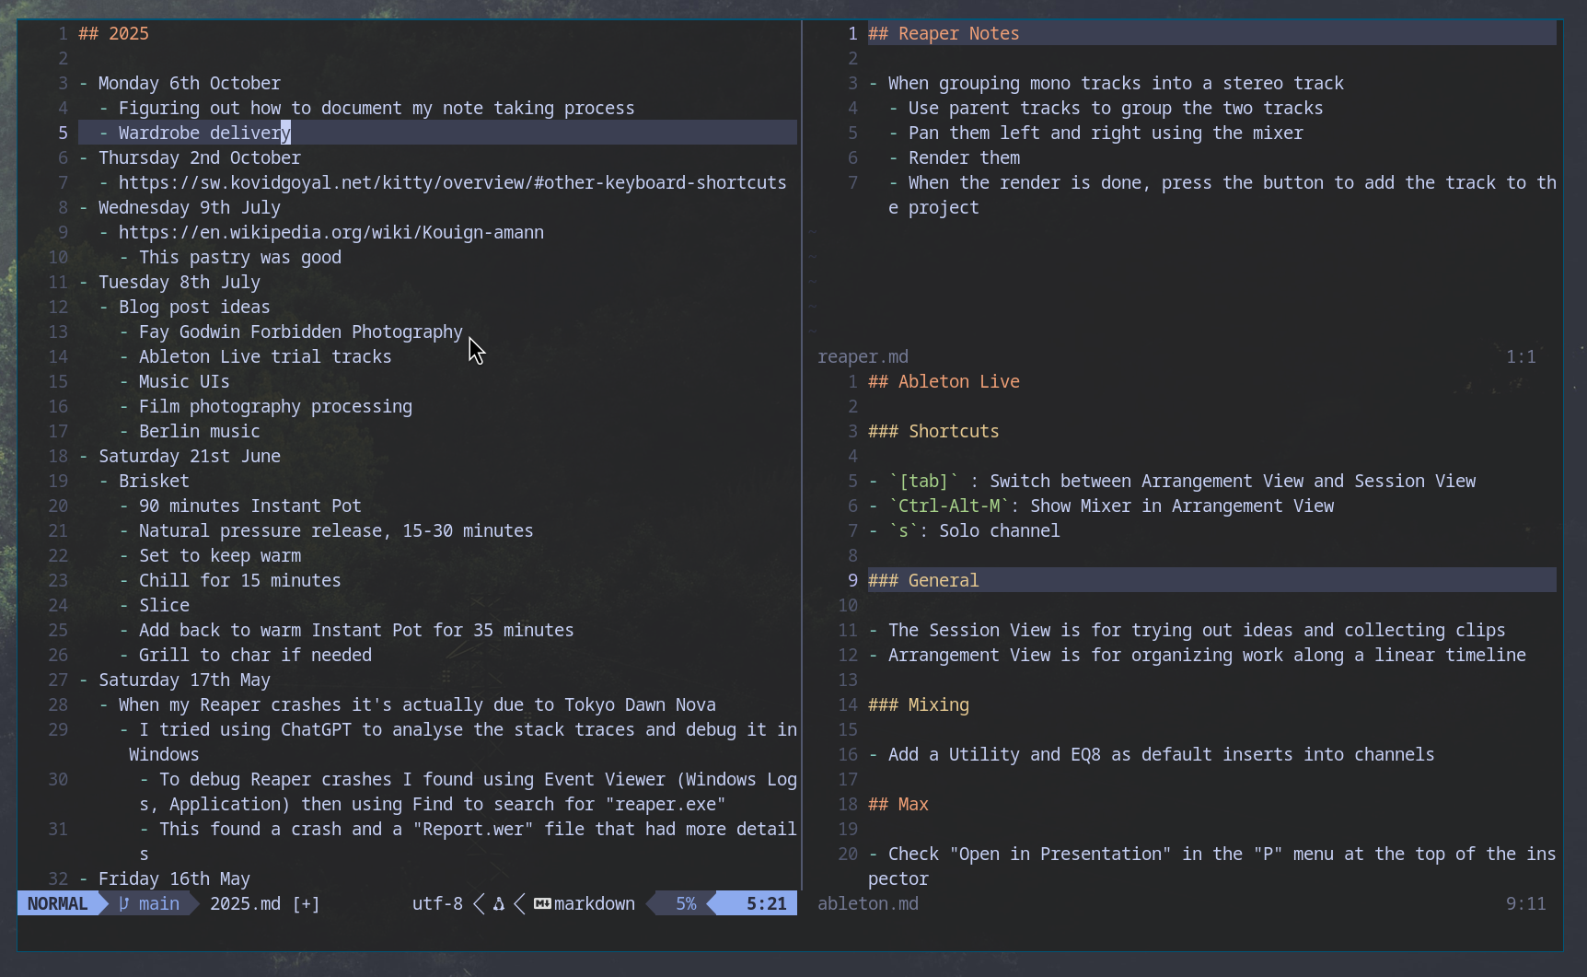
Task: Click the NORMAL mode indicator
Action: (x=57, y=904)
